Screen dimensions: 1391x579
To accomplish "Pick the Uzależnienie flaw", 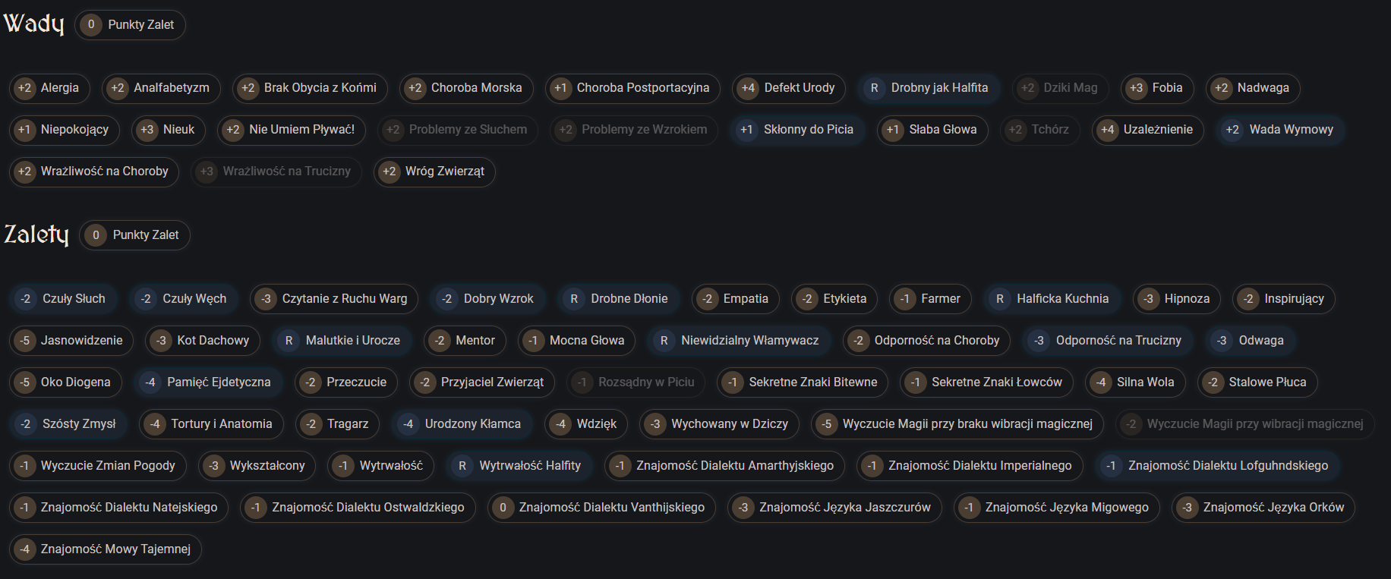I will point(1147,130).
